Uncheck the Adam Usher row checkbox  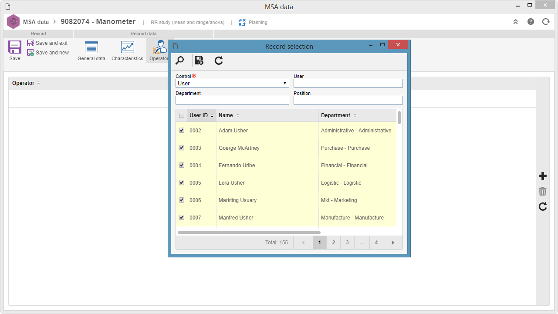click(x=182, y=130)
